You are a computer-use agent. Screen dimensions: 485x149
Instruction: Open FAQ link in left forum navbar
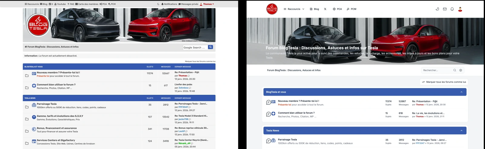71,4
